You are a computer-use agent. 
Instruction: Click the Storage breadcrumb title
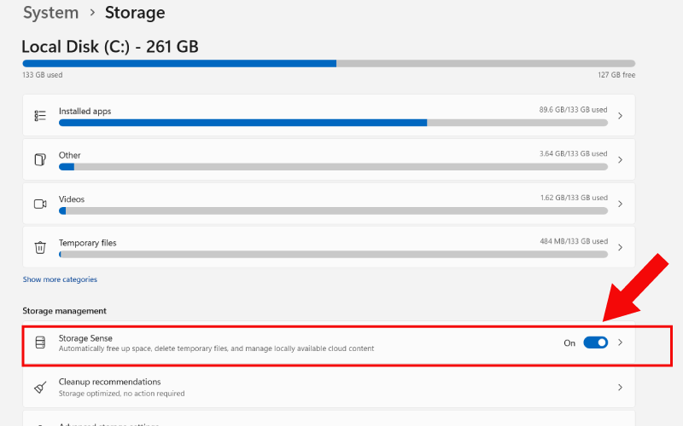pos(135,13)
